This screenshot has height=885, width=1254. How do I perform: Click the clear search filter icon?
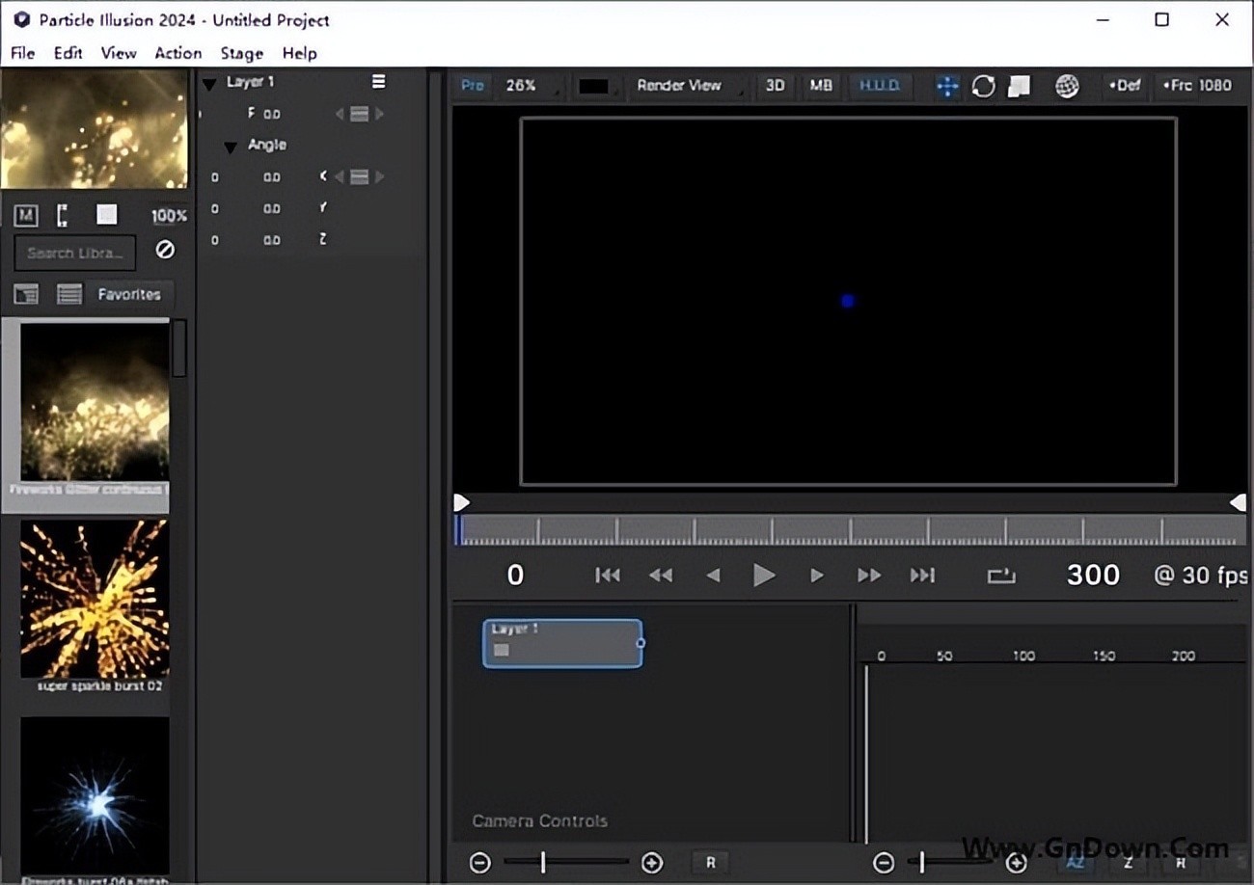click(165, 250)
